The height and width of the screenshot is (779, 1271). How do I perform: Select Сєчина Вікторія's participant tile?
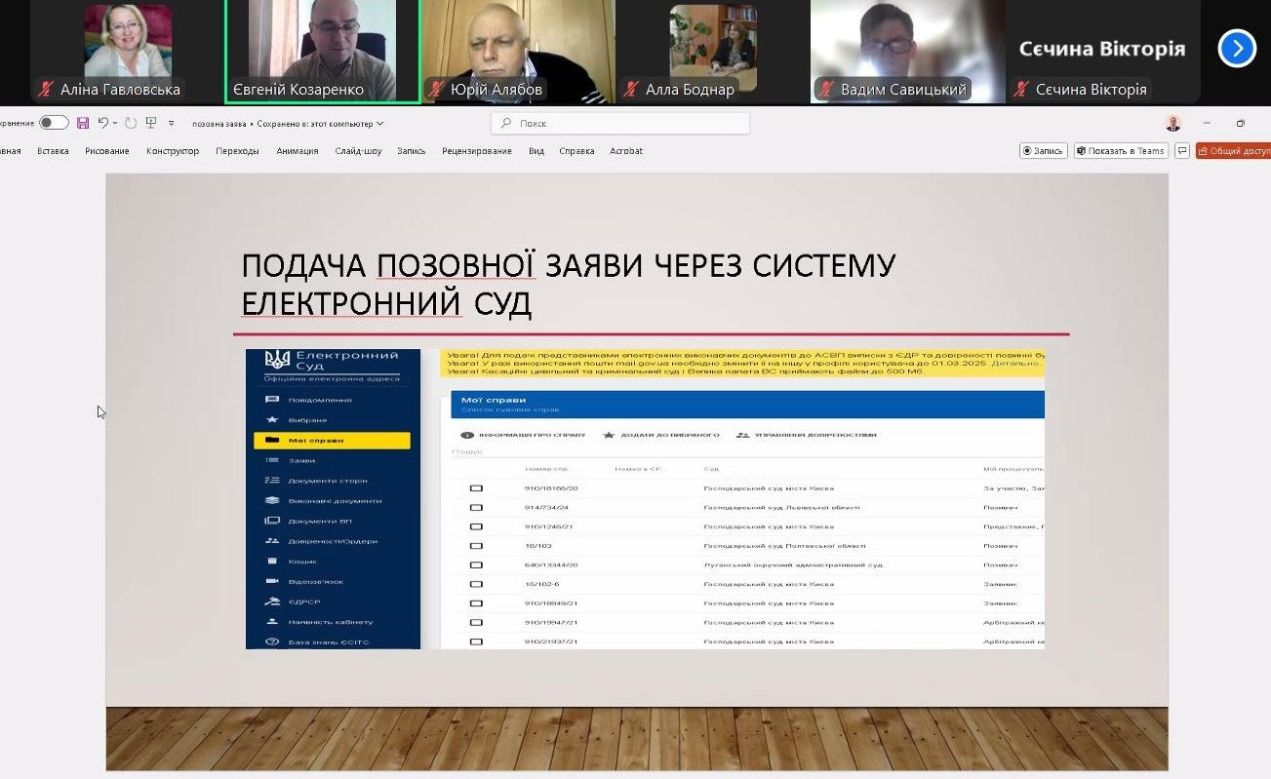[x=1103, y=51]
